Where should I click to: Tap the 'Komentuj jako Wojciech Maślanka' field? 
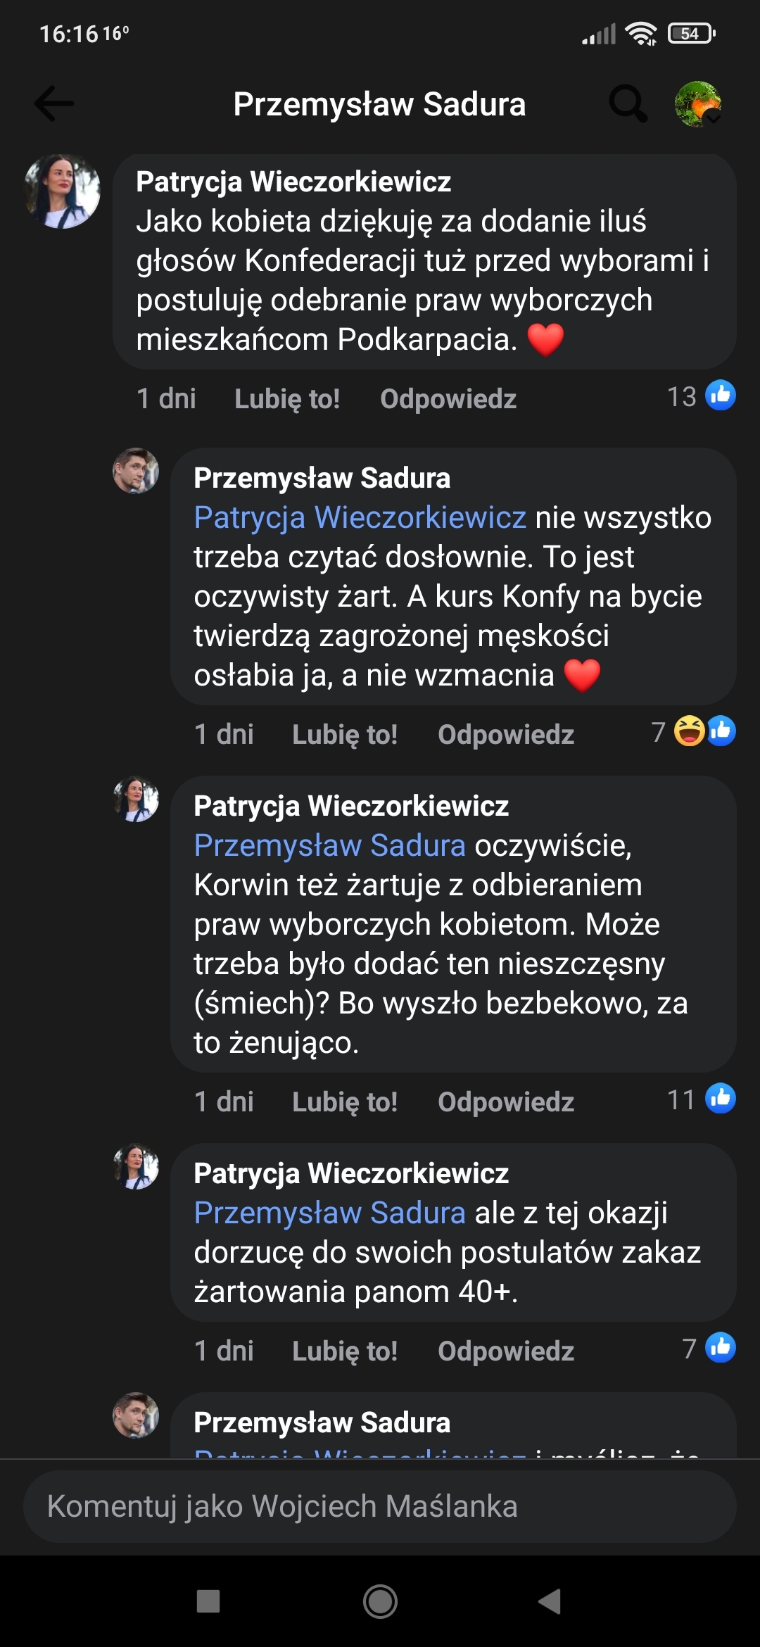(x=380, y=1507)
